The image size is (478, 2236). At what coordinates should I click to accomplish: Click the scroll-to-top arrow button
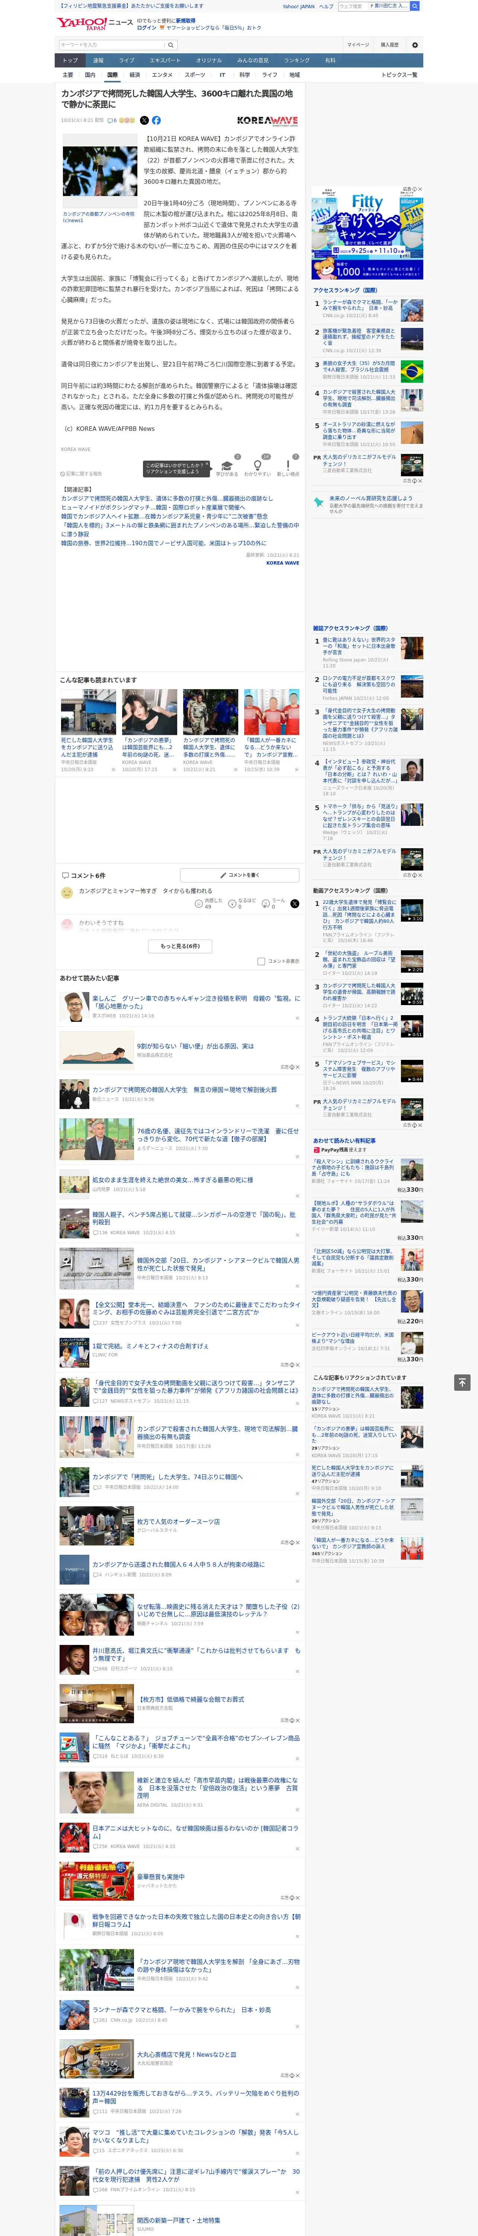(462, 1383)
